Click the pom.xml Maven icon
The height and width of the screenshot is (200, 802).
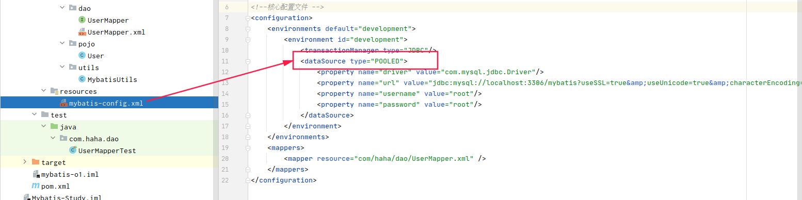point(35,186)
